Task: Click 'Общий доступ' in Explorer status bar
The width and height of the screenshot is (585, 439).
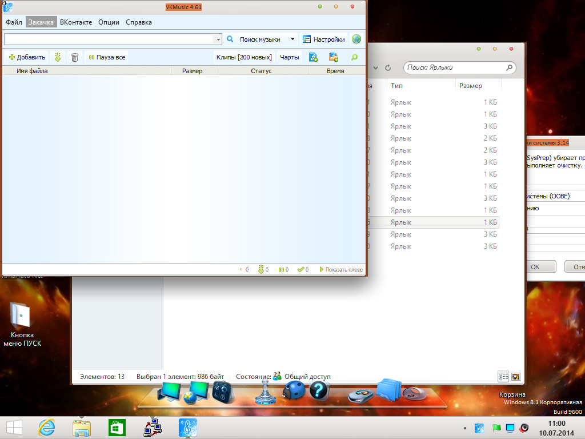Action: (x=307, y=376)
